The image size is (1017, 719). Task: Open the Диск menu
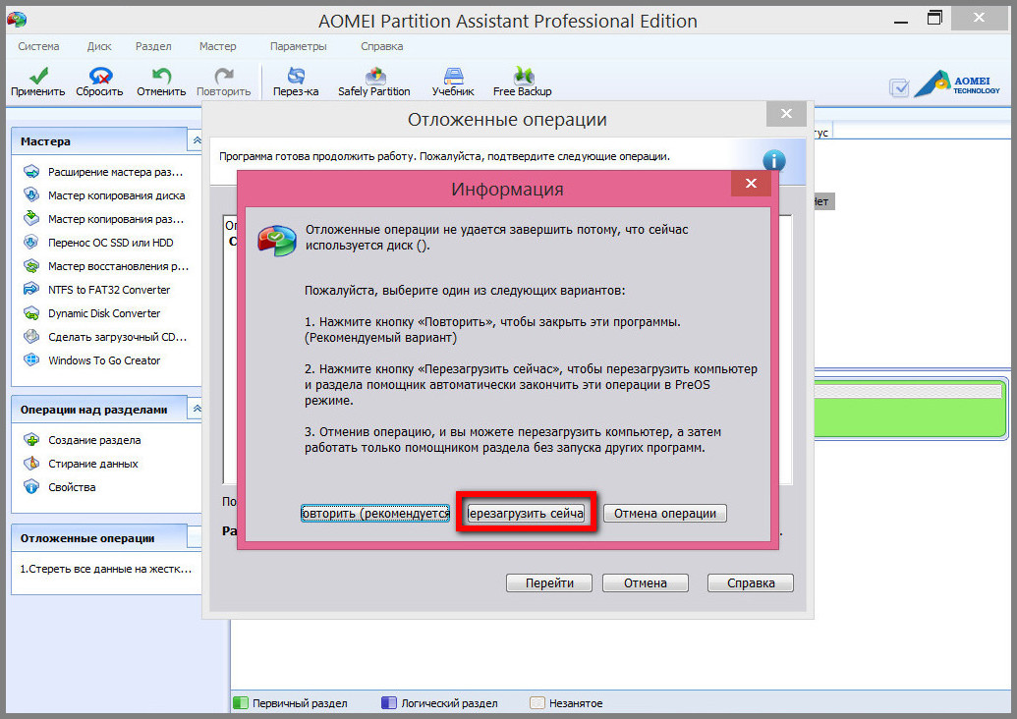[x=99, y=47]
